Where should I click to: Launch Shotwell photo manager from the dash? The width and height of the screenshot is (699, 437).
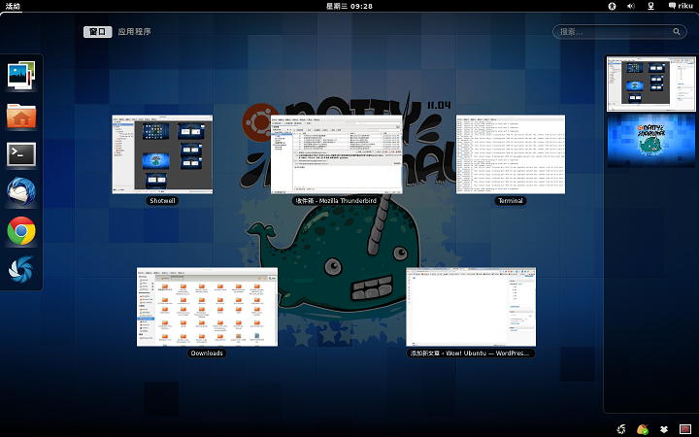tap(21, 76)
